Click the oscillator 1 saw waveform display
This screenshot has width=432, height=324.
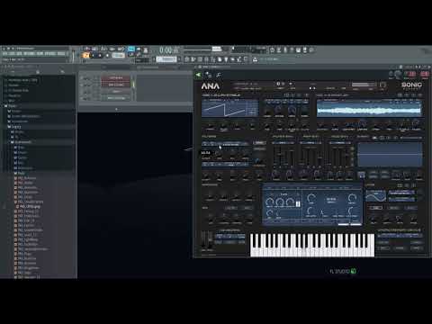click(x=229, y=108)
